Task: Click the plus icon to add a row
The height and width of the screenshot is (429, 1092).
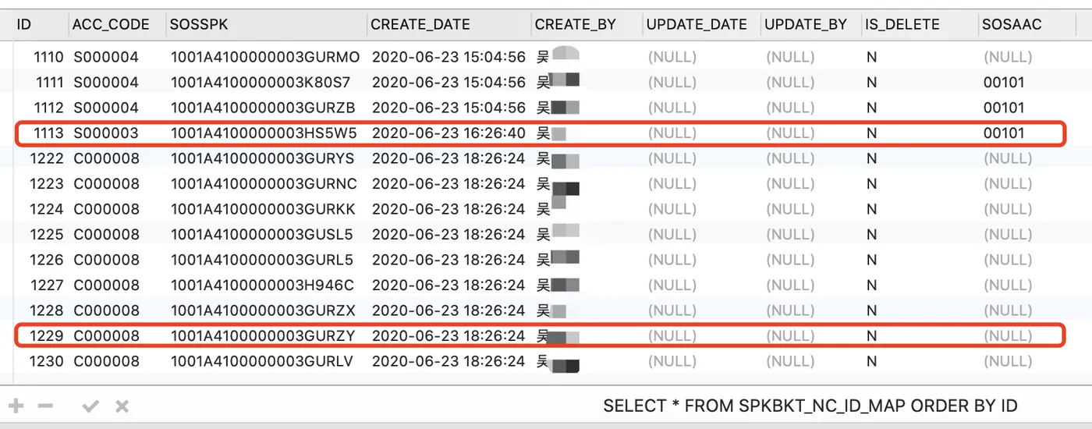Action: (x=16, y=406)
